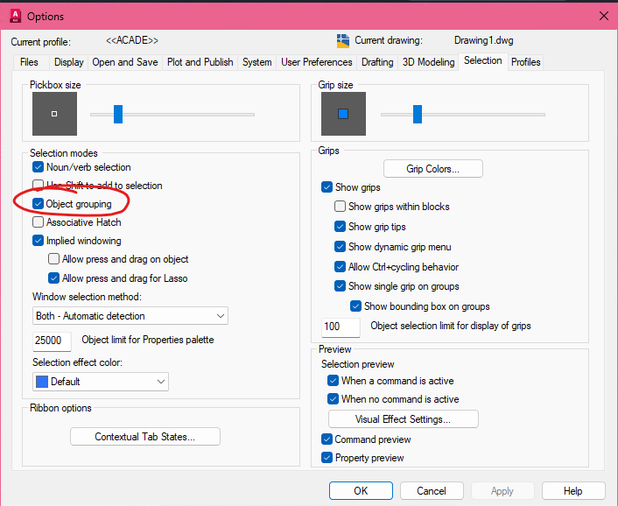Switch to the Profiles tab

(x=525, y=62)
